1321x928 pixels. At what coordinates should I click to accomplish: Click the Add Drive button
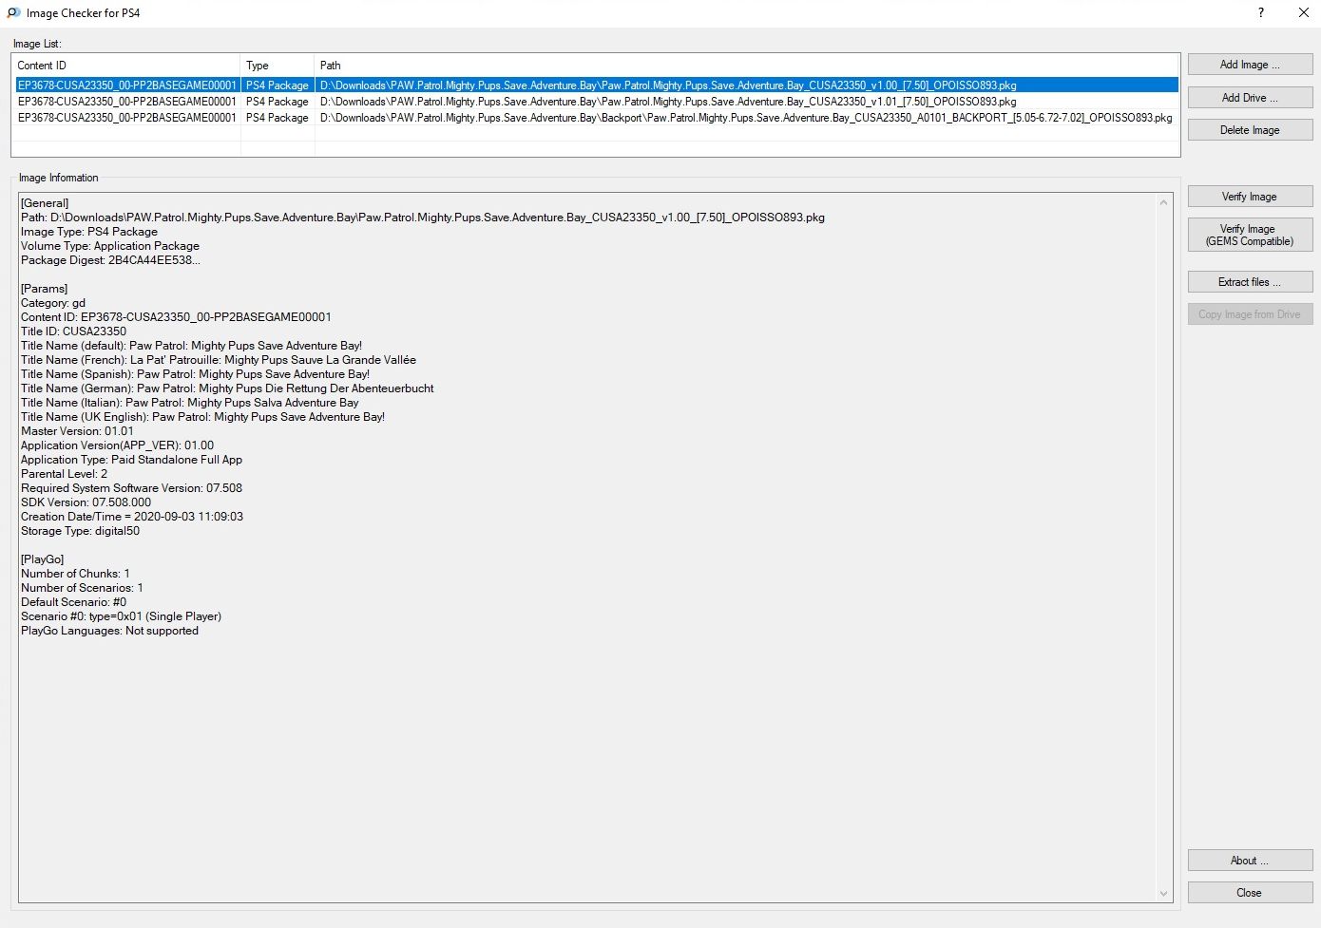coord(1250,98)
